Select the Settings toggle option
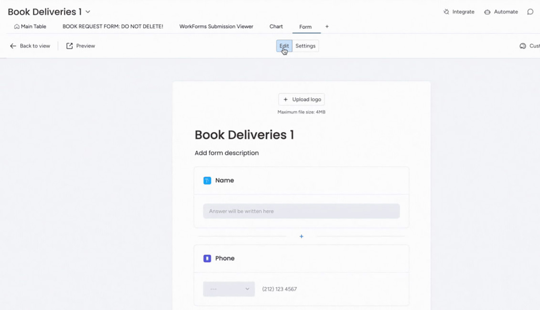 coord(305,46)
